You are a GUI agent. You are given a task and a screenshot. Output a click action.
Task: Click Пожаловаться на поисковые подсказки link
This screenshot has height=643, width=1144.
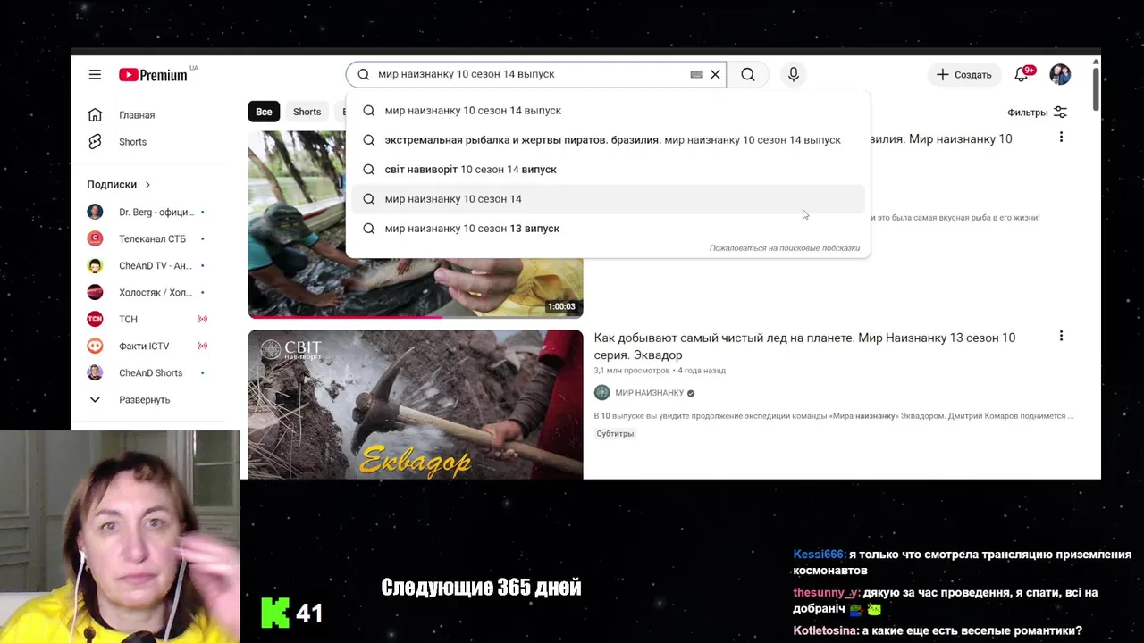point(785,248)
